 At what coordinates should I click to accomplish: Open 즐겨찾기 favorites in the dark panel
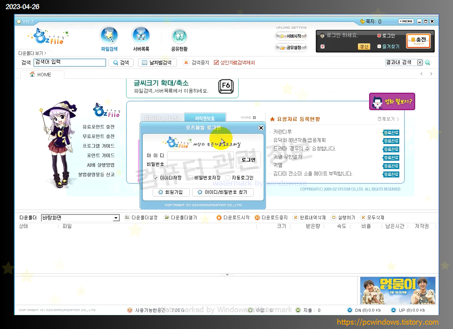388,46
